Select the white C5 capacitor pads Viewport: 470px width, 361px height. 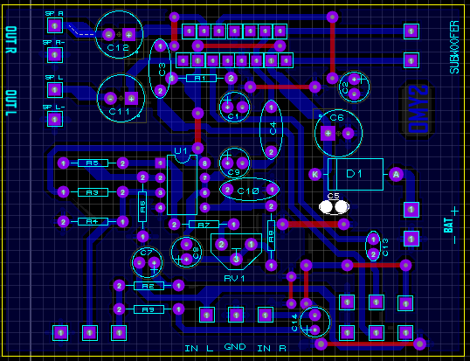coord(334,207)
